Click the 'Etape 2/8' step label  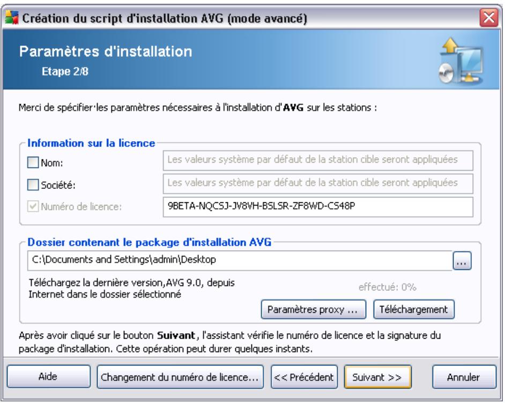pos(65,71)
